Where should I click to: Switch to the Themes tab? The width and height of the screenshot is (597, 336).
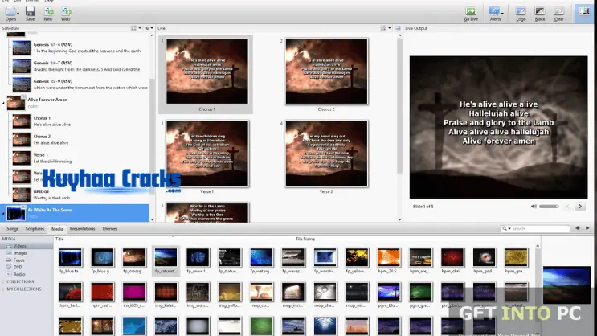[109, 229]
